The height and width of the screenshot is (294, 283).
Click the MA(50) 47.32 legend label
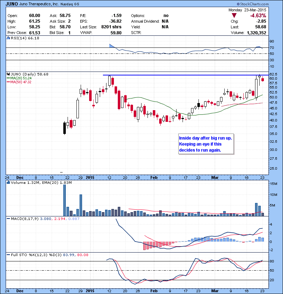[x=21, y=82]
